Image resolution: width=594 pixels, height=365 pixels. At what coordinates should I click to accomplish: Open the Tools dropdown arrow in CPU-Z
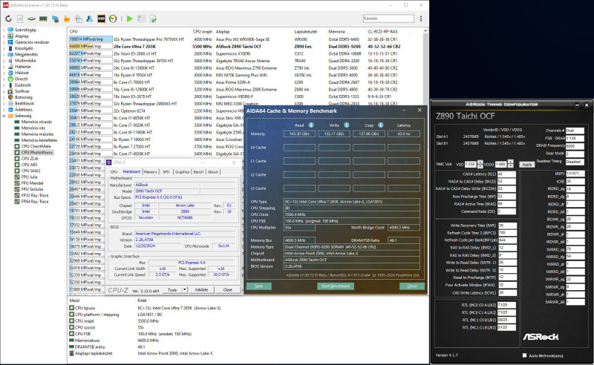click(183, 290)
